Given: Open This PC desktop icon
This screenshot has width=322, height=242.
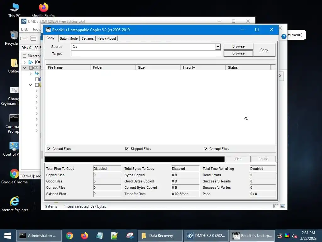Looking at the screenshot, I should [14, 10].
